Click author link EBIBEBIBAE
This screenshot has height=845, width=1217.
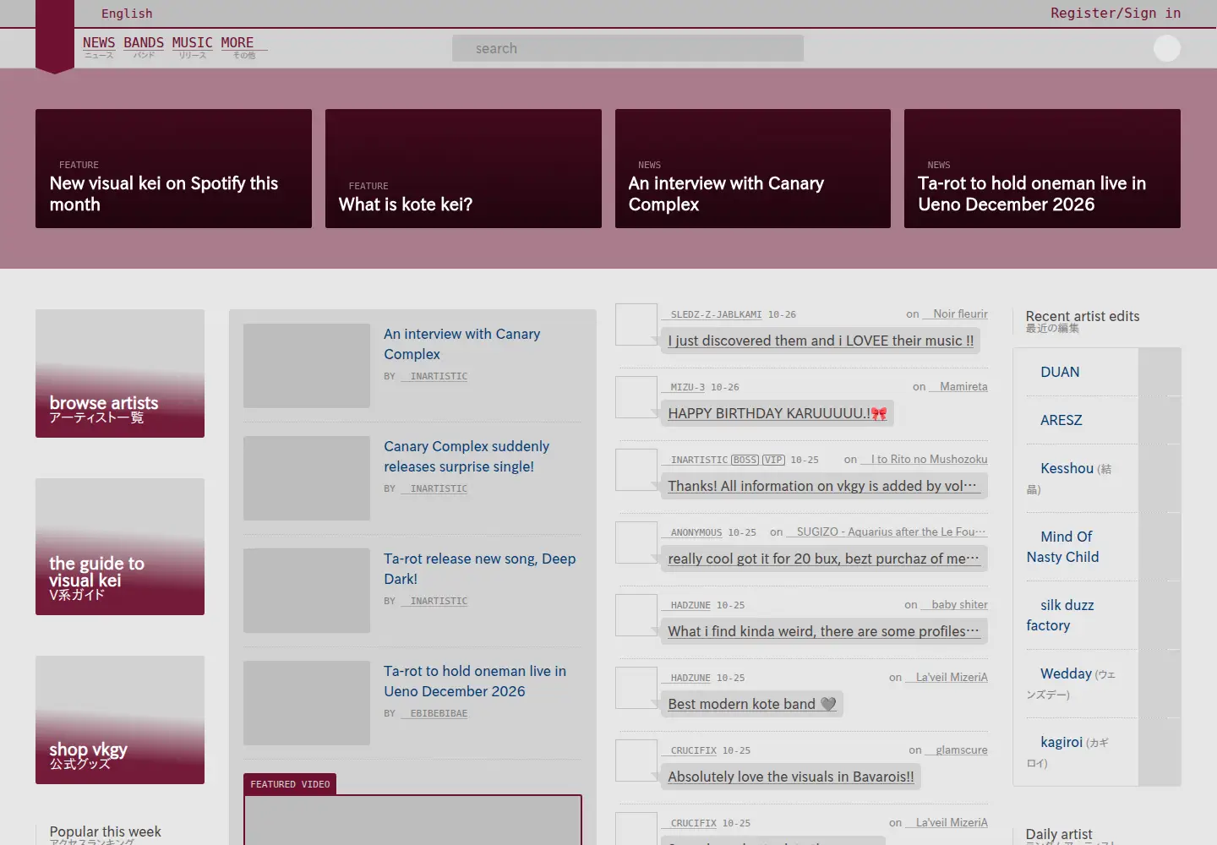pos(434,713)
